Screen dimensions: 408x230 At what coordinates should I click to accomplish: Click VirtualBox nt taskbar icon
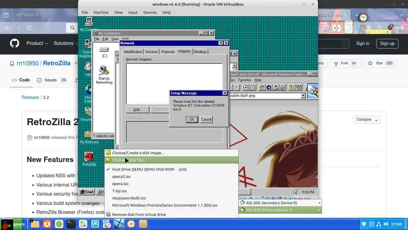pyautogui.click(x=119, y=224)
